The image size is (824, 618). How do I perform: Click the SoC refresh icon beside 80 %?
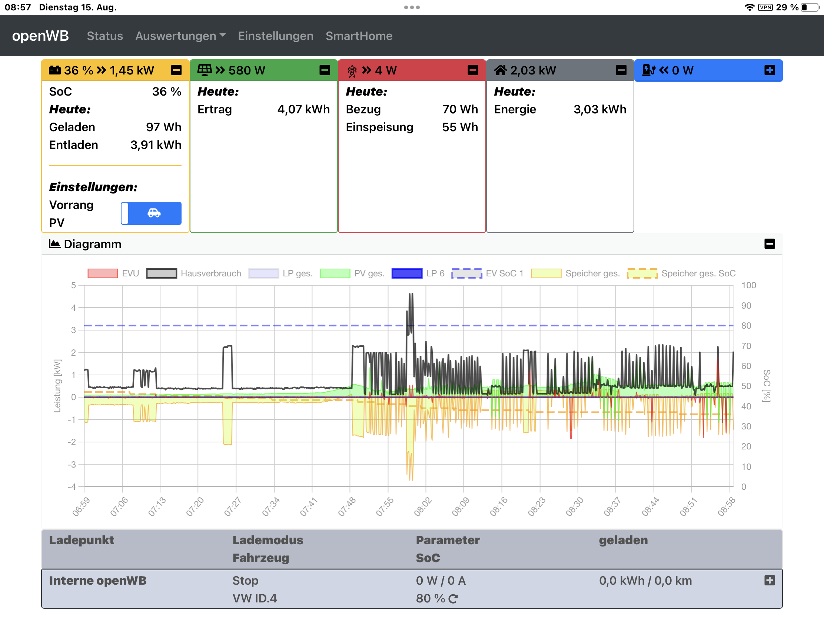(x=453, y=599)
